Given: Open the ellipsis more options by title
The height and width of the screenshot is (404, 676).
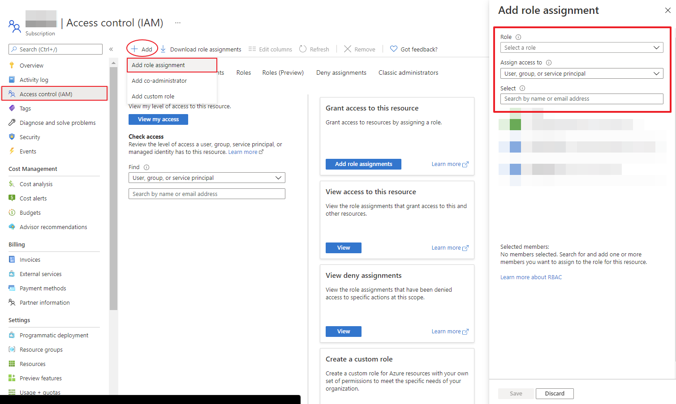Looking at the screenshot, I should 178,23.
